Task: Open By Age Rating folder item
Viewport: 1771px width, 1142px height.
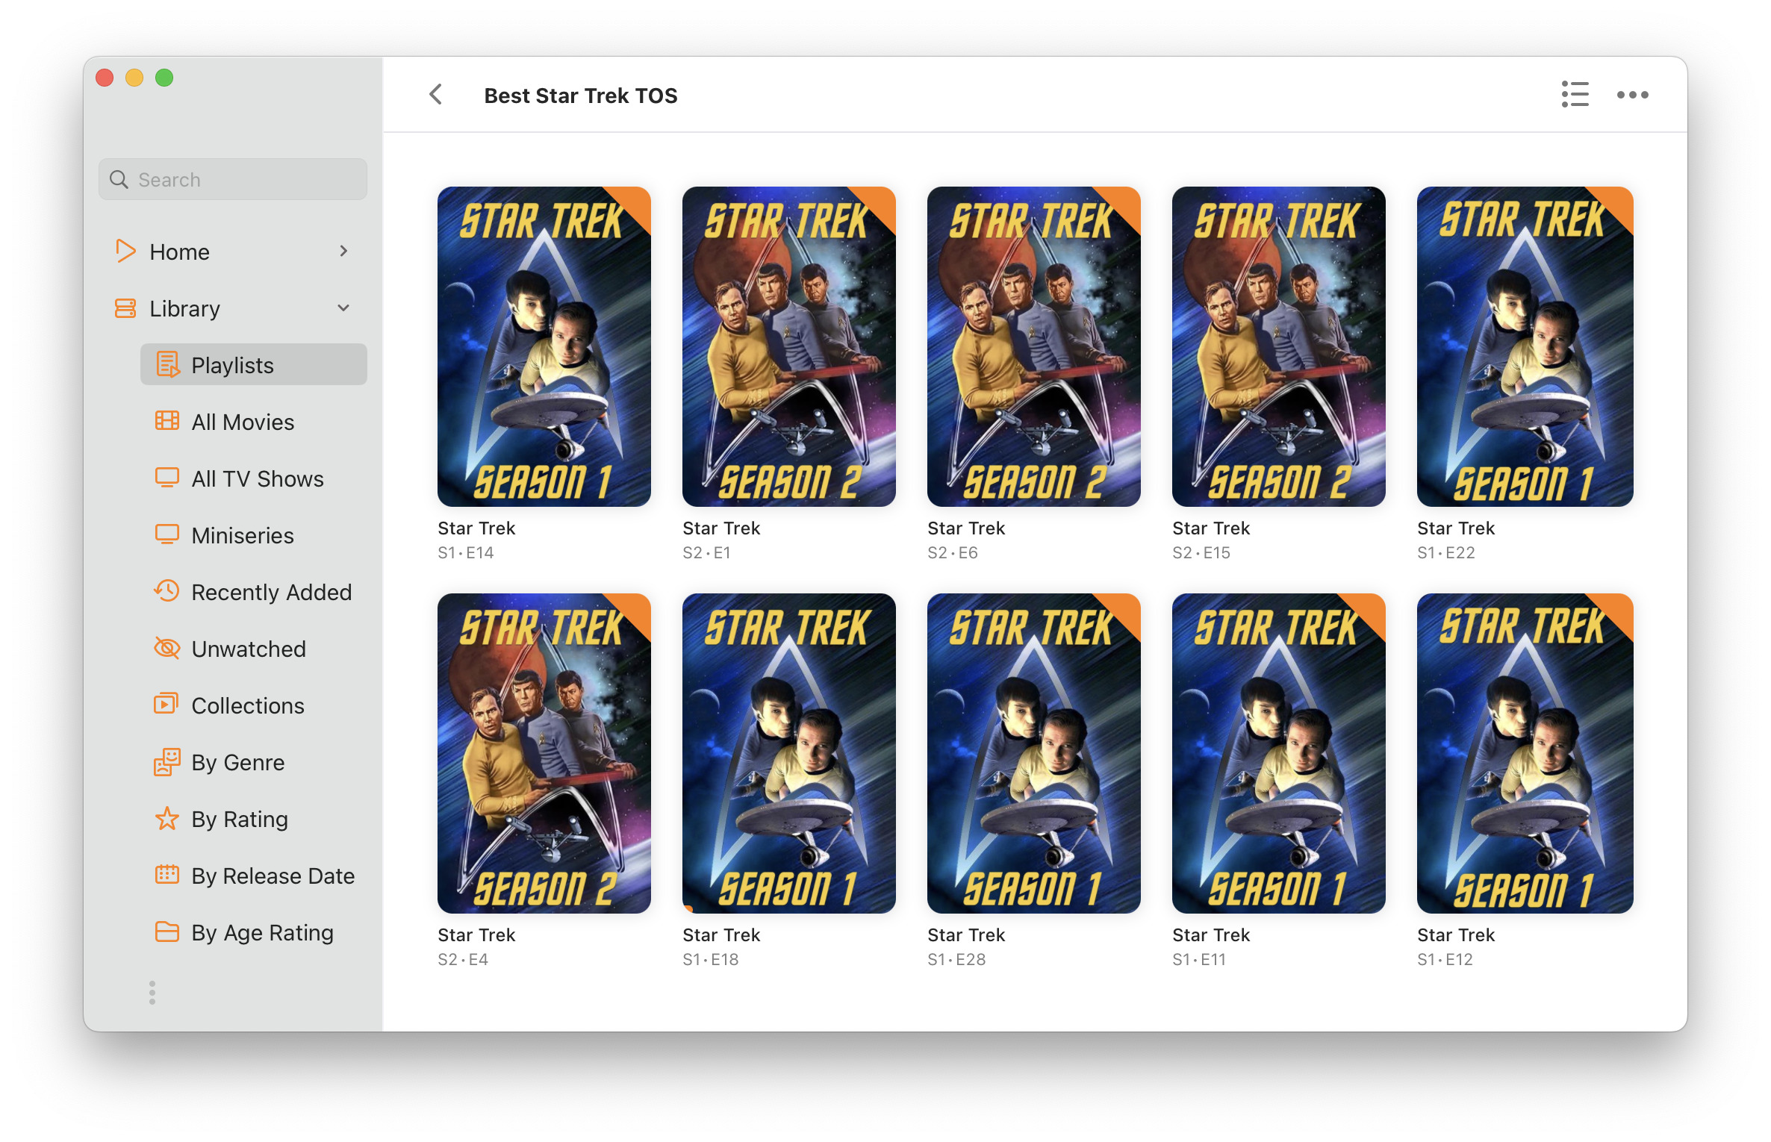Action: coord(261,932)
